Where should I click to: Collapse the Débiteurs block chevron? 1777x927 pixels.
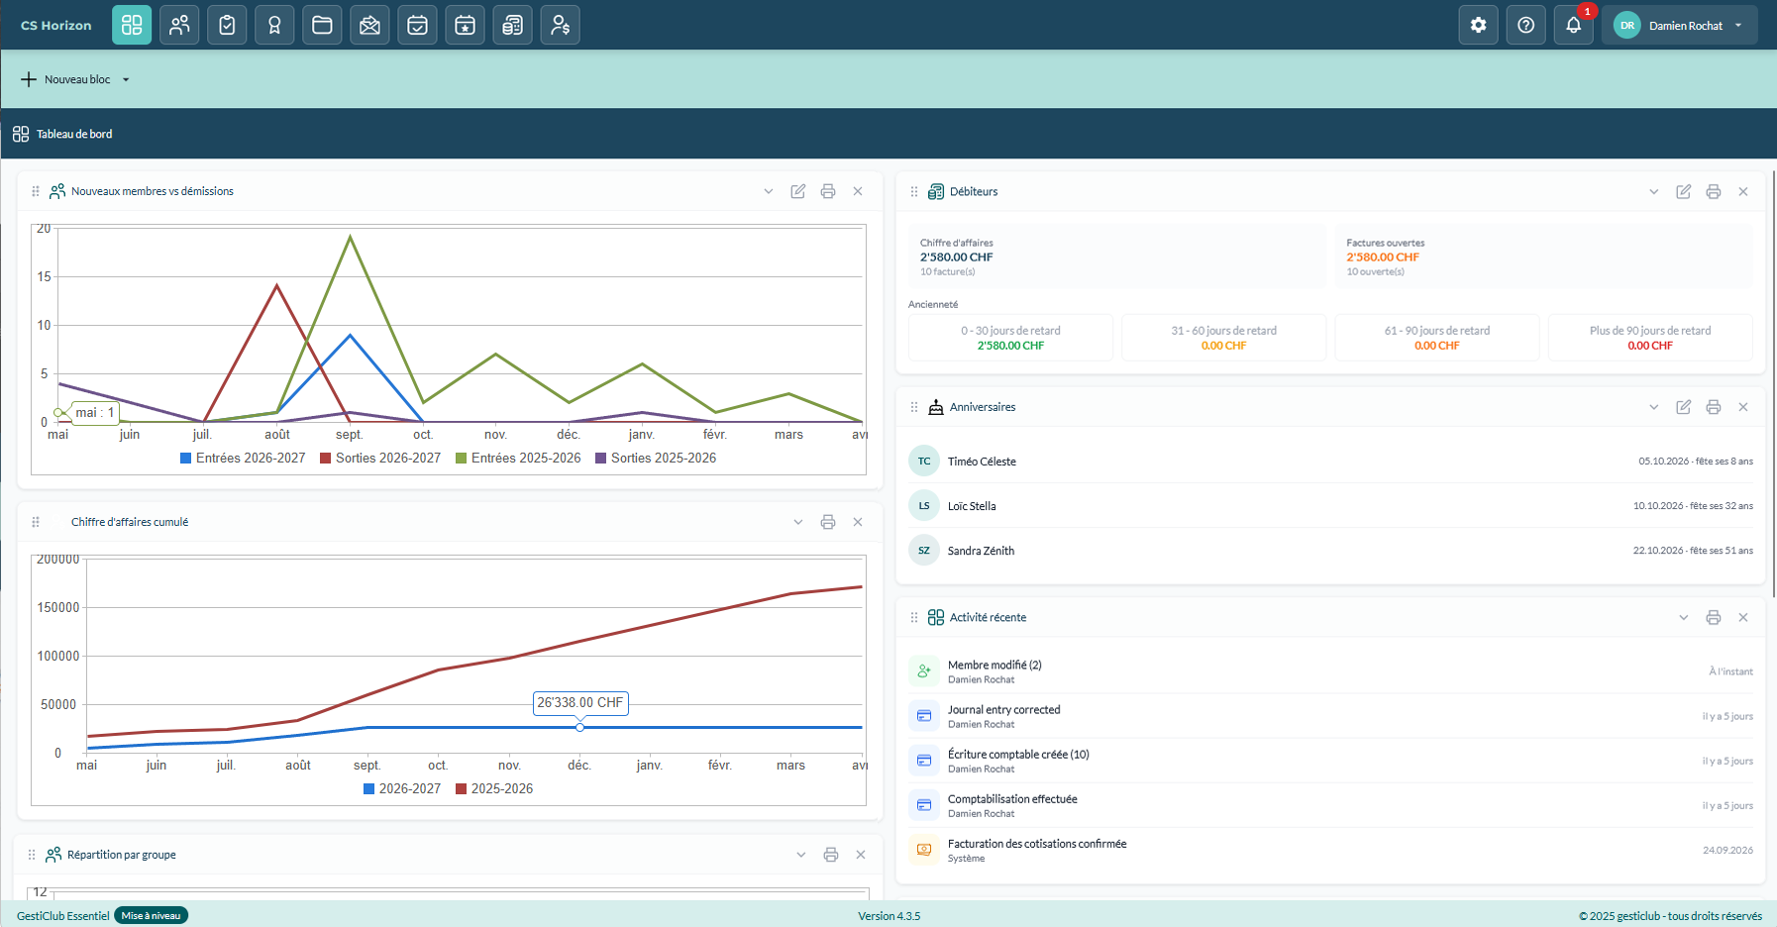click(x=1653, y=191)
